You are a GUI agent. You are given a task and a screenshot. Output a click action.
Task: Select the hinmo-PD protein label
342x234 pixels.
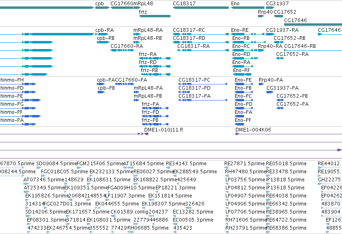pos(12,88)
